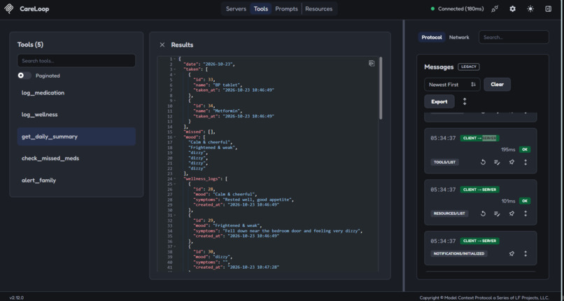Select the log_medication tool
The width and height of the screenshot is (564, 301).
click(x=76, y=93)
